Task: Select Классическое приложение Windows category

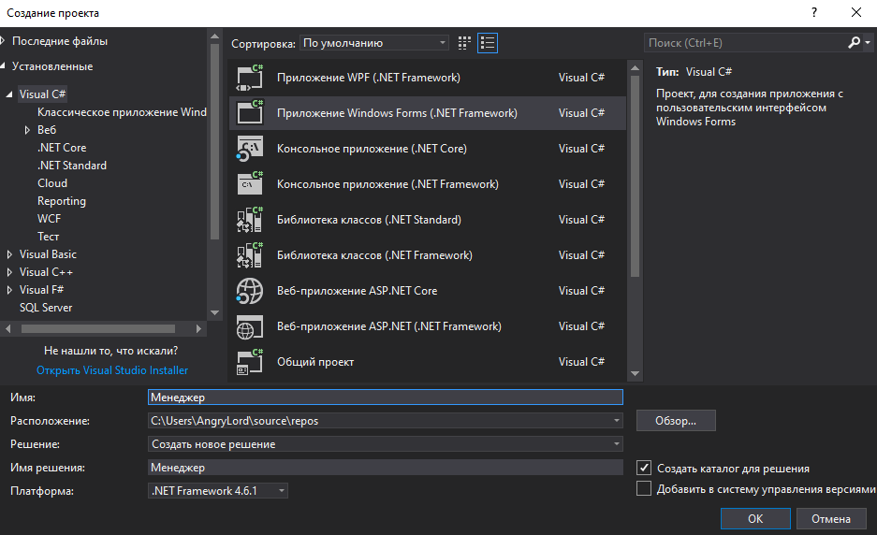Action: click(x=122, y=112)
